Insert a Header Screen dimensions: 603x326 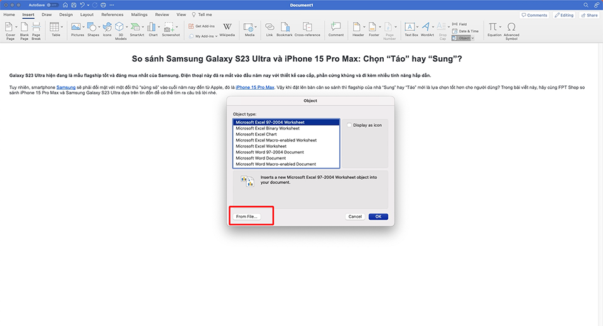pos(357,30)
